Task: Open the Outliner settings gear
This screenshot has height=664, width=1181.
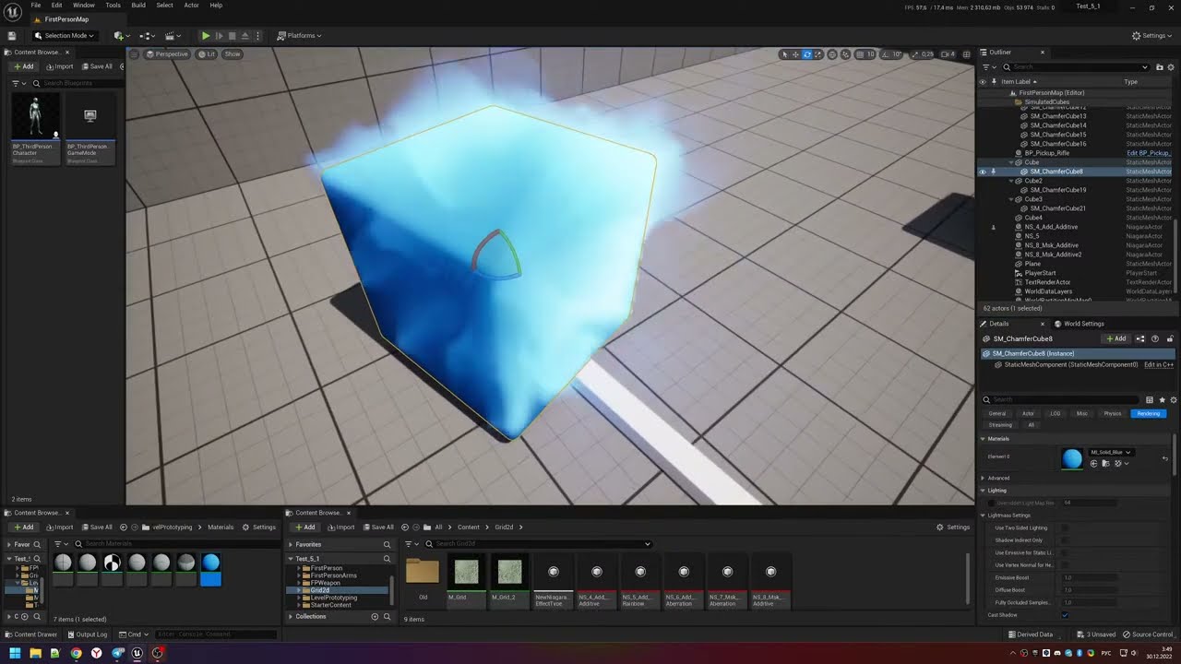Action: [1171, 67]
